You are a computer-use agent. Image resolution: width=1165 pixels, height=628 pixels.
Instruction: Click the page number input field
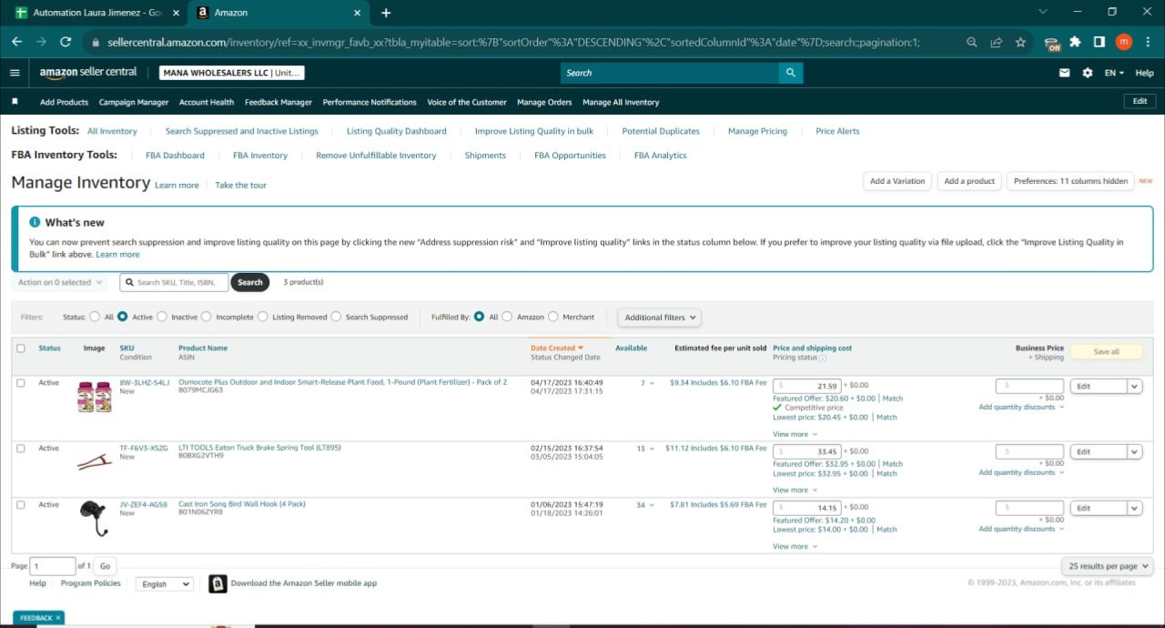coord(53,566)
